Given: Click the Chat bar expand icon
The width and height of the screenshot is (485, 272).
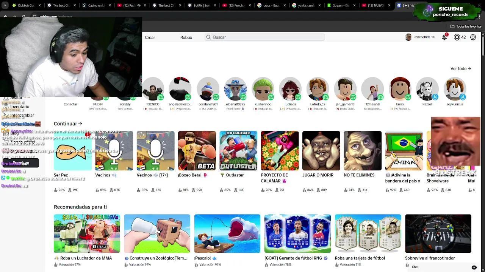Looking at the screenshot, I should click(474, 267).
